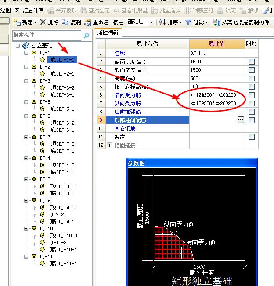
Task: Click the 过滤 funnel icon
Action: (x=188, y=22)
